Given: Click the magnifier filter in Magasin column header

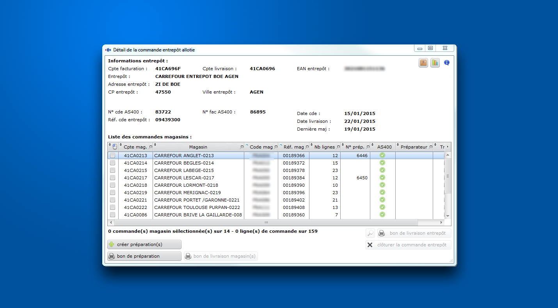Looking at the screenshot, I should (242, 147).
